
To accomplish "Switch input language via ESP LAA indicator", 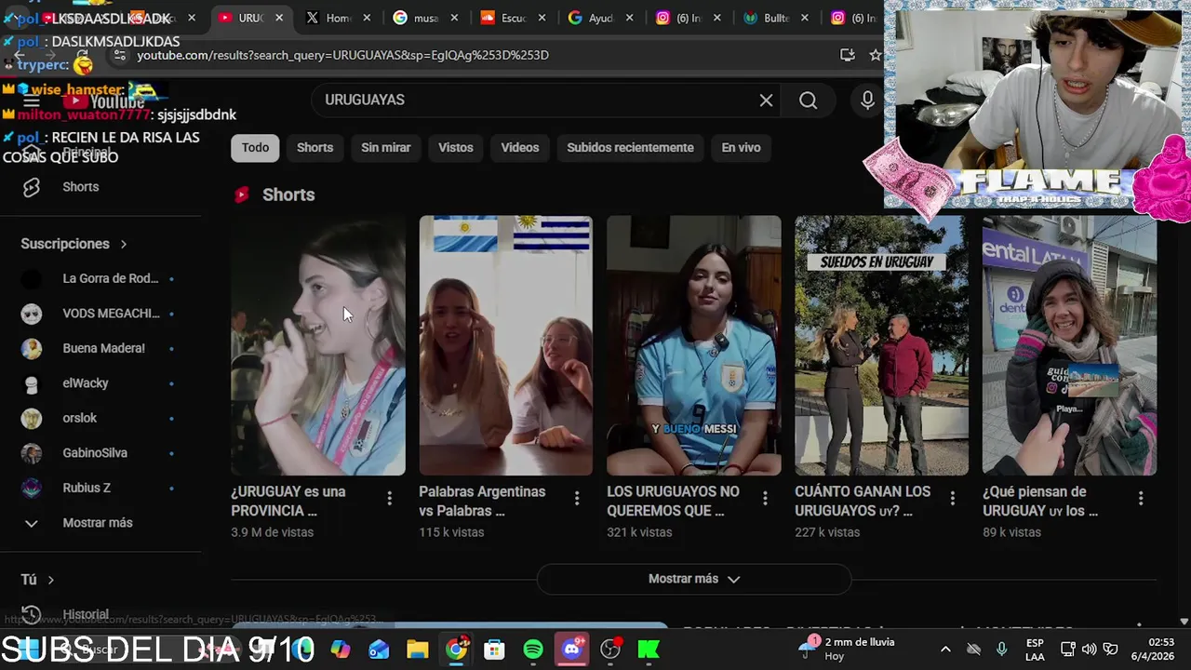I will [x=1035, y=650].
